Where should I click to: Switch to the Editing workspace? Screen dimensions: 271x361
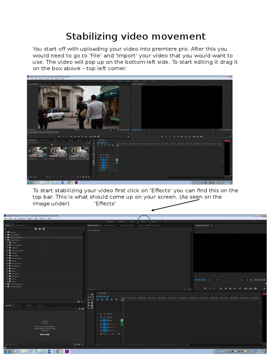tap(122, 222)
